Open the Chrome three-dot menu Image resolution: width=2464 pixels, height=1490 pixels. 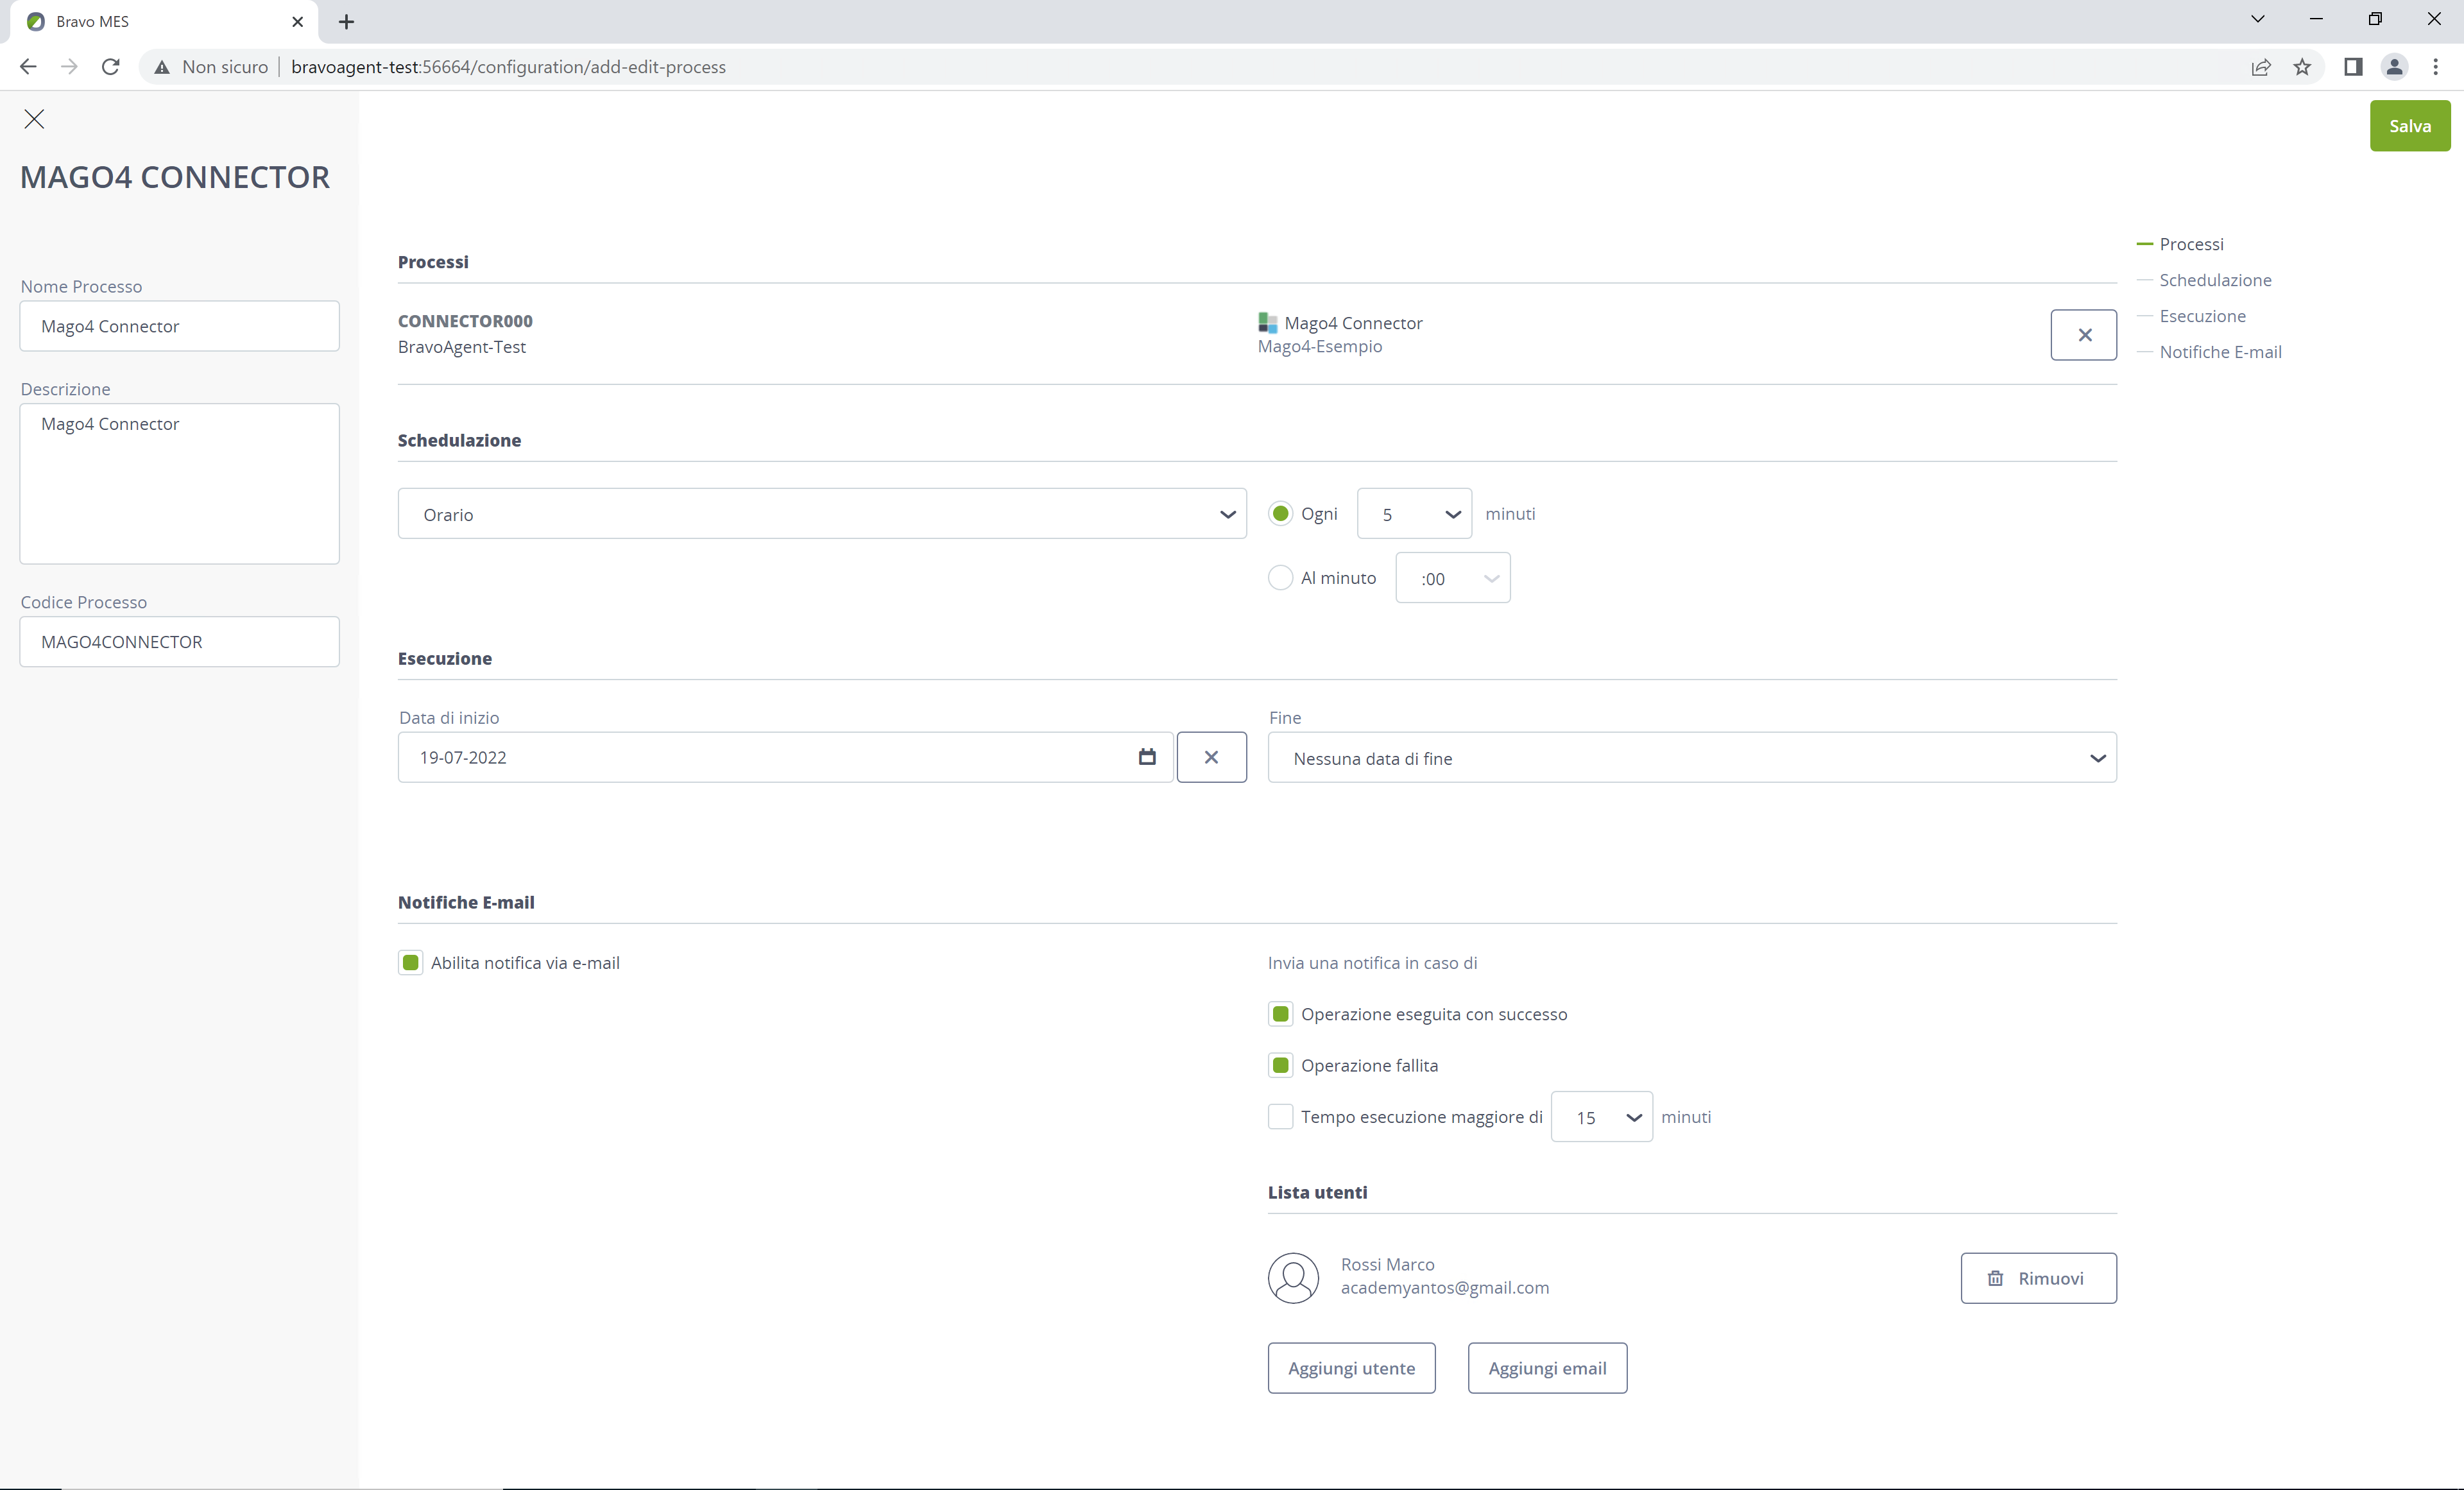(2435, 67)
